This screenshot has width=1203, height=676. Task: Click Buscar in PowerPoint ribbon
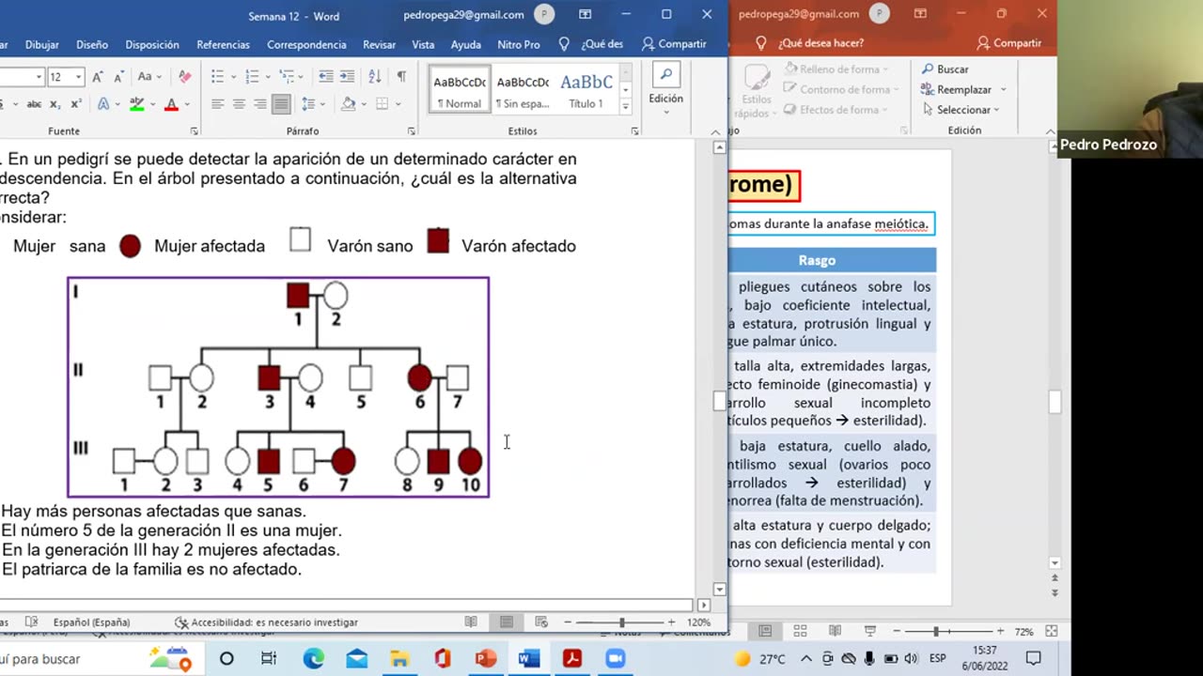pos(945,69)
